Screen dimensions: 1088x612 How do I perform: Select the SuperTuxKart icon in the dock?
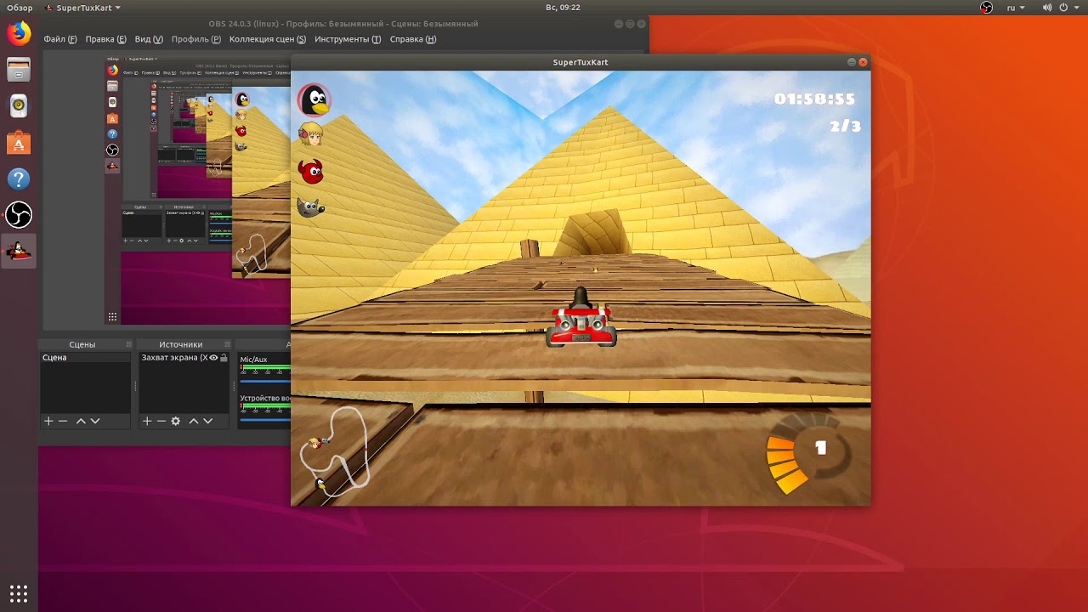(19, 252)
